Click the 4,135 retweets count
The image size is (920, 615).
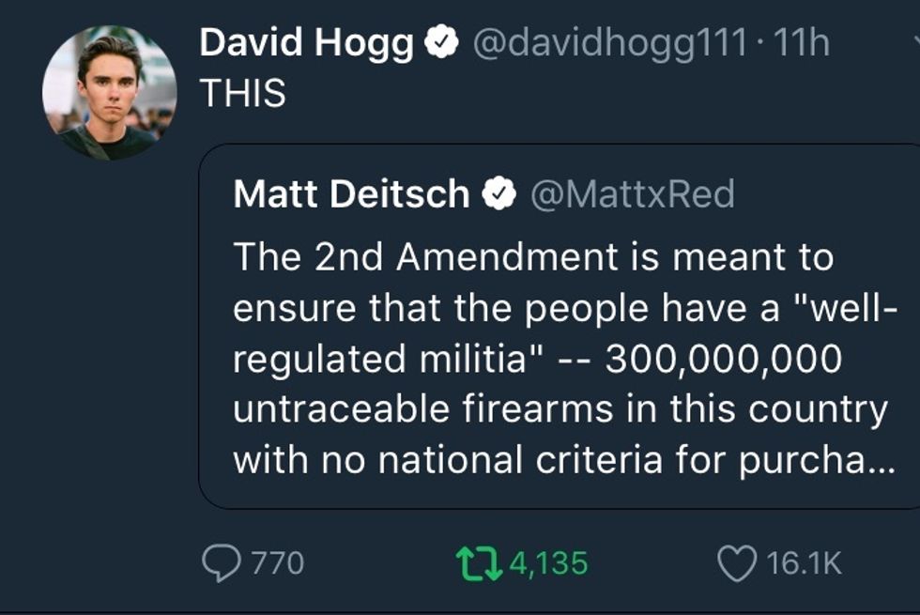coord(550,563)
